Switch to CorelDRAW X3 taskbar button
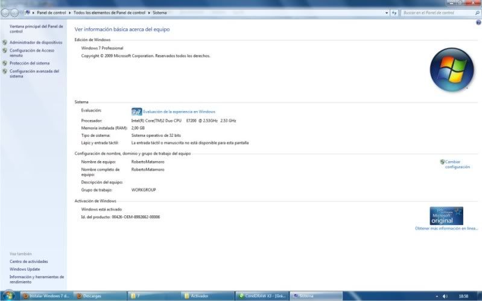 pyautogui.click(x=262, y=296)
